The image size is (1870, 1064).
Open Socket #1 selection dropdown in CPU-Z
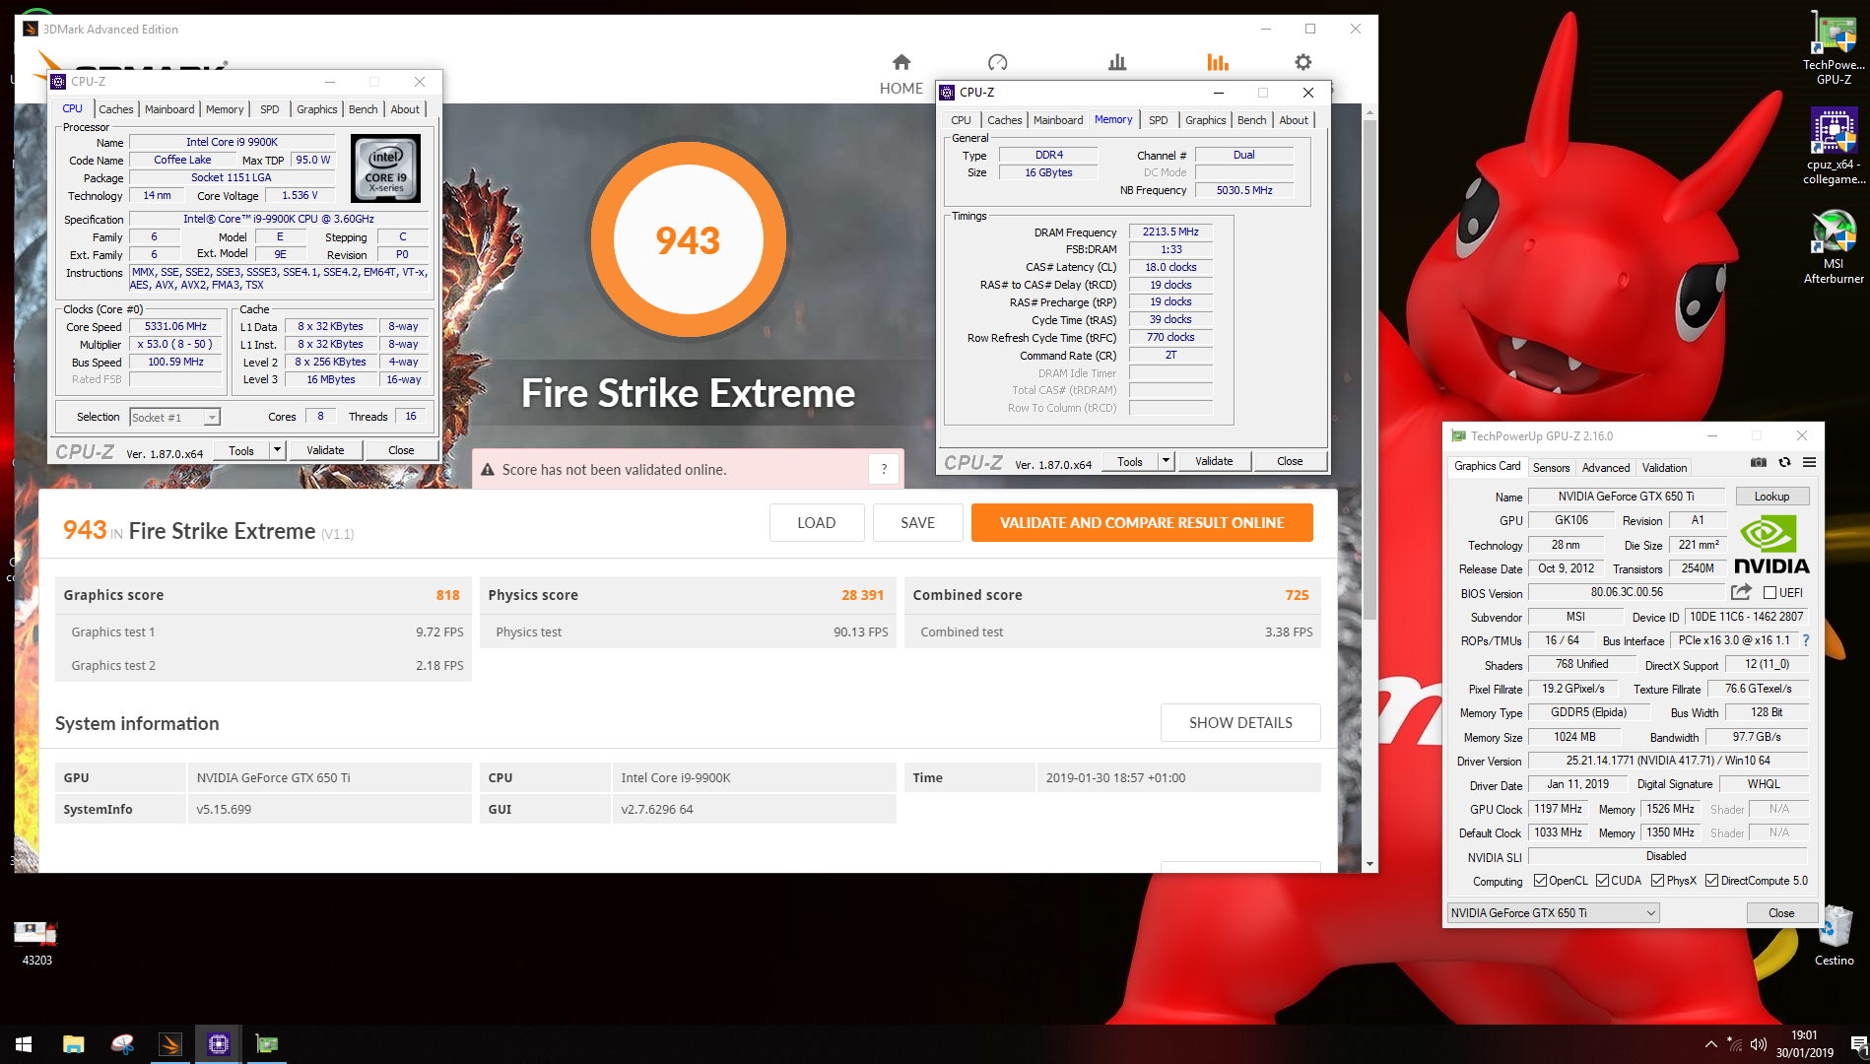point(175,418)
